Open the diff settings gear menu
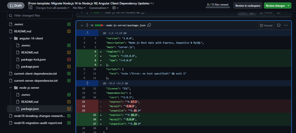Image resolution: width=296 pixels, height=133 pixels. (x=114, y=8)
